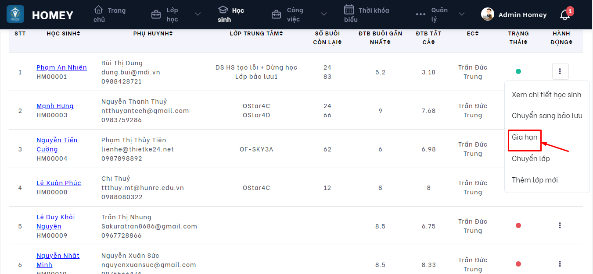Click the Học sinh graduation cap icon

click(223, 10)
